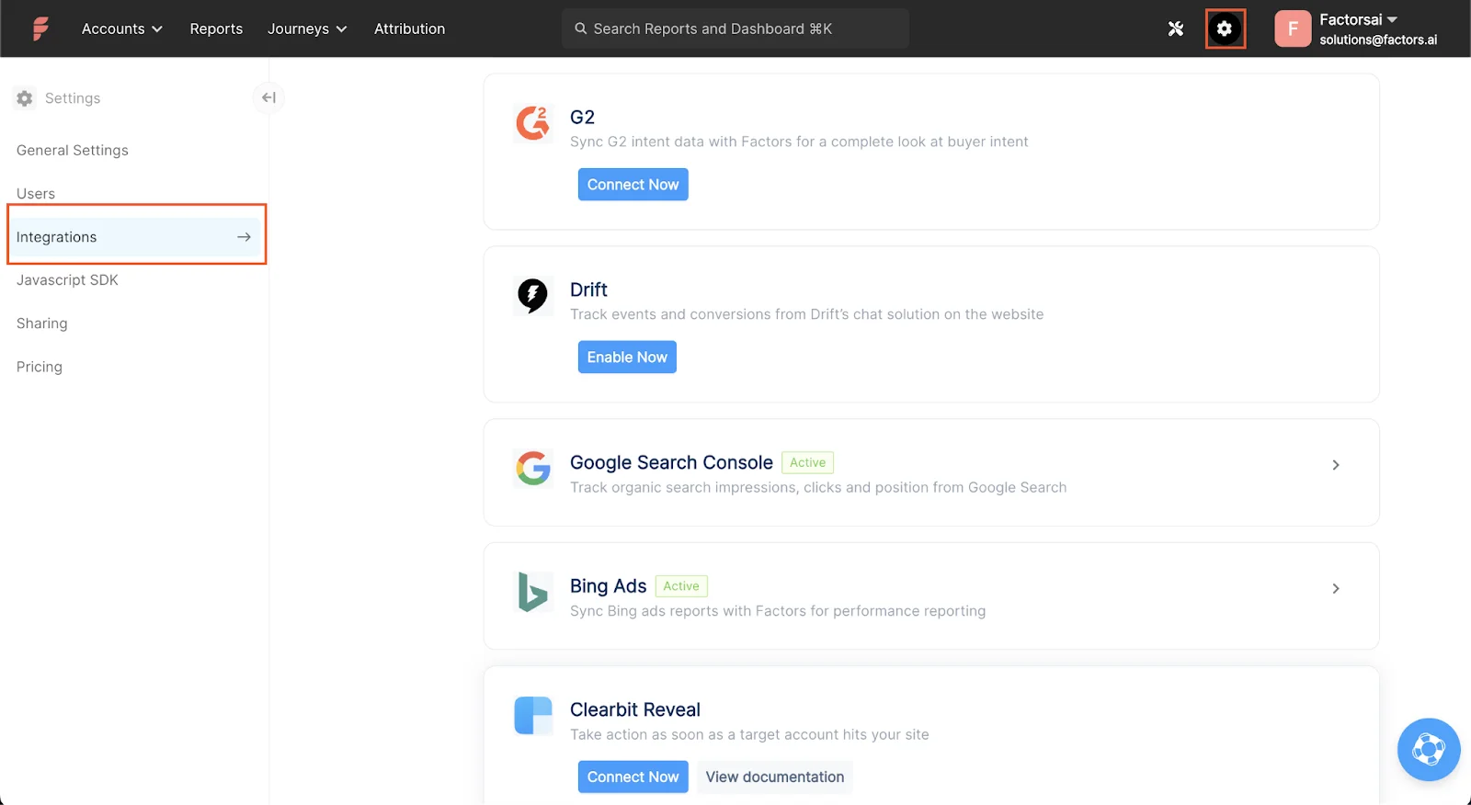Open the Journeys dropdown menu
This screenshot has width=1471, height=805.
point(307,28)
